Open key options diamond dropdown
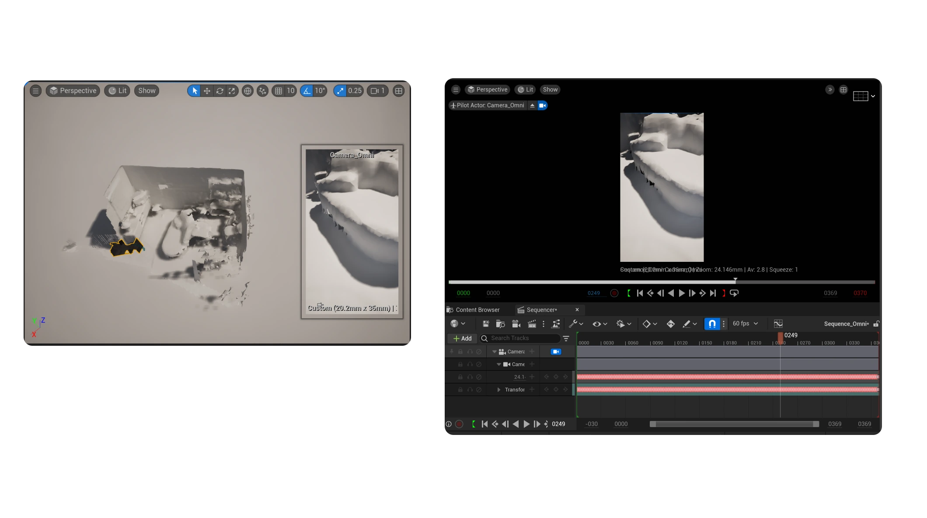The image size is (927, 518). pyautogui.click(x=650, y=324)
